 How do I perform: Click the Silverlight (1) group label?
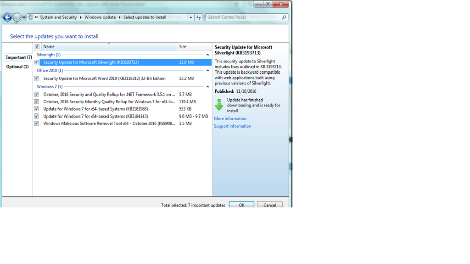pyautogui.click(x=49, y=55)
